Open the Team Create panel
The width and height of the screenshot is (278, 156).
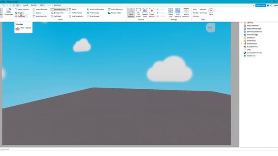(x=93, y=16)
